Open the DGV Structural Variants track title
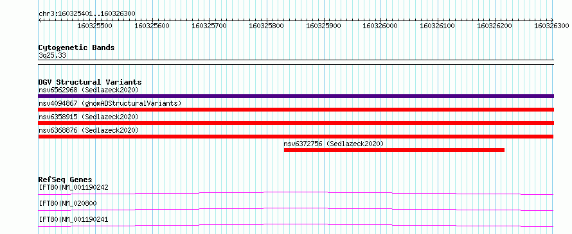The width and height of the screenshot is (572, 234). (x=90, y=82)
